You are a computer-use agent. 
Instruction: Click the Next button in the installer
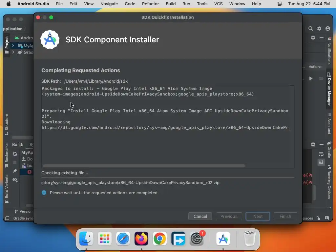pos(258,216)
